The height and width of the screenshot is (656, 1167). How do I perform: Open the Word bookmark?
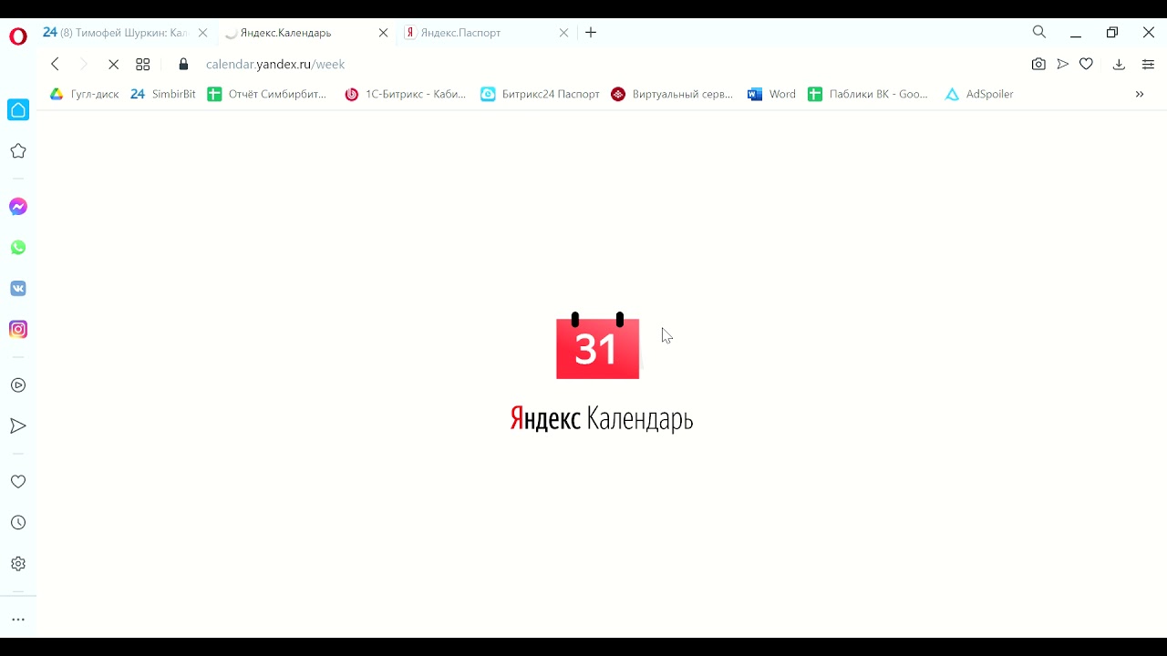(x=772, y=94)
